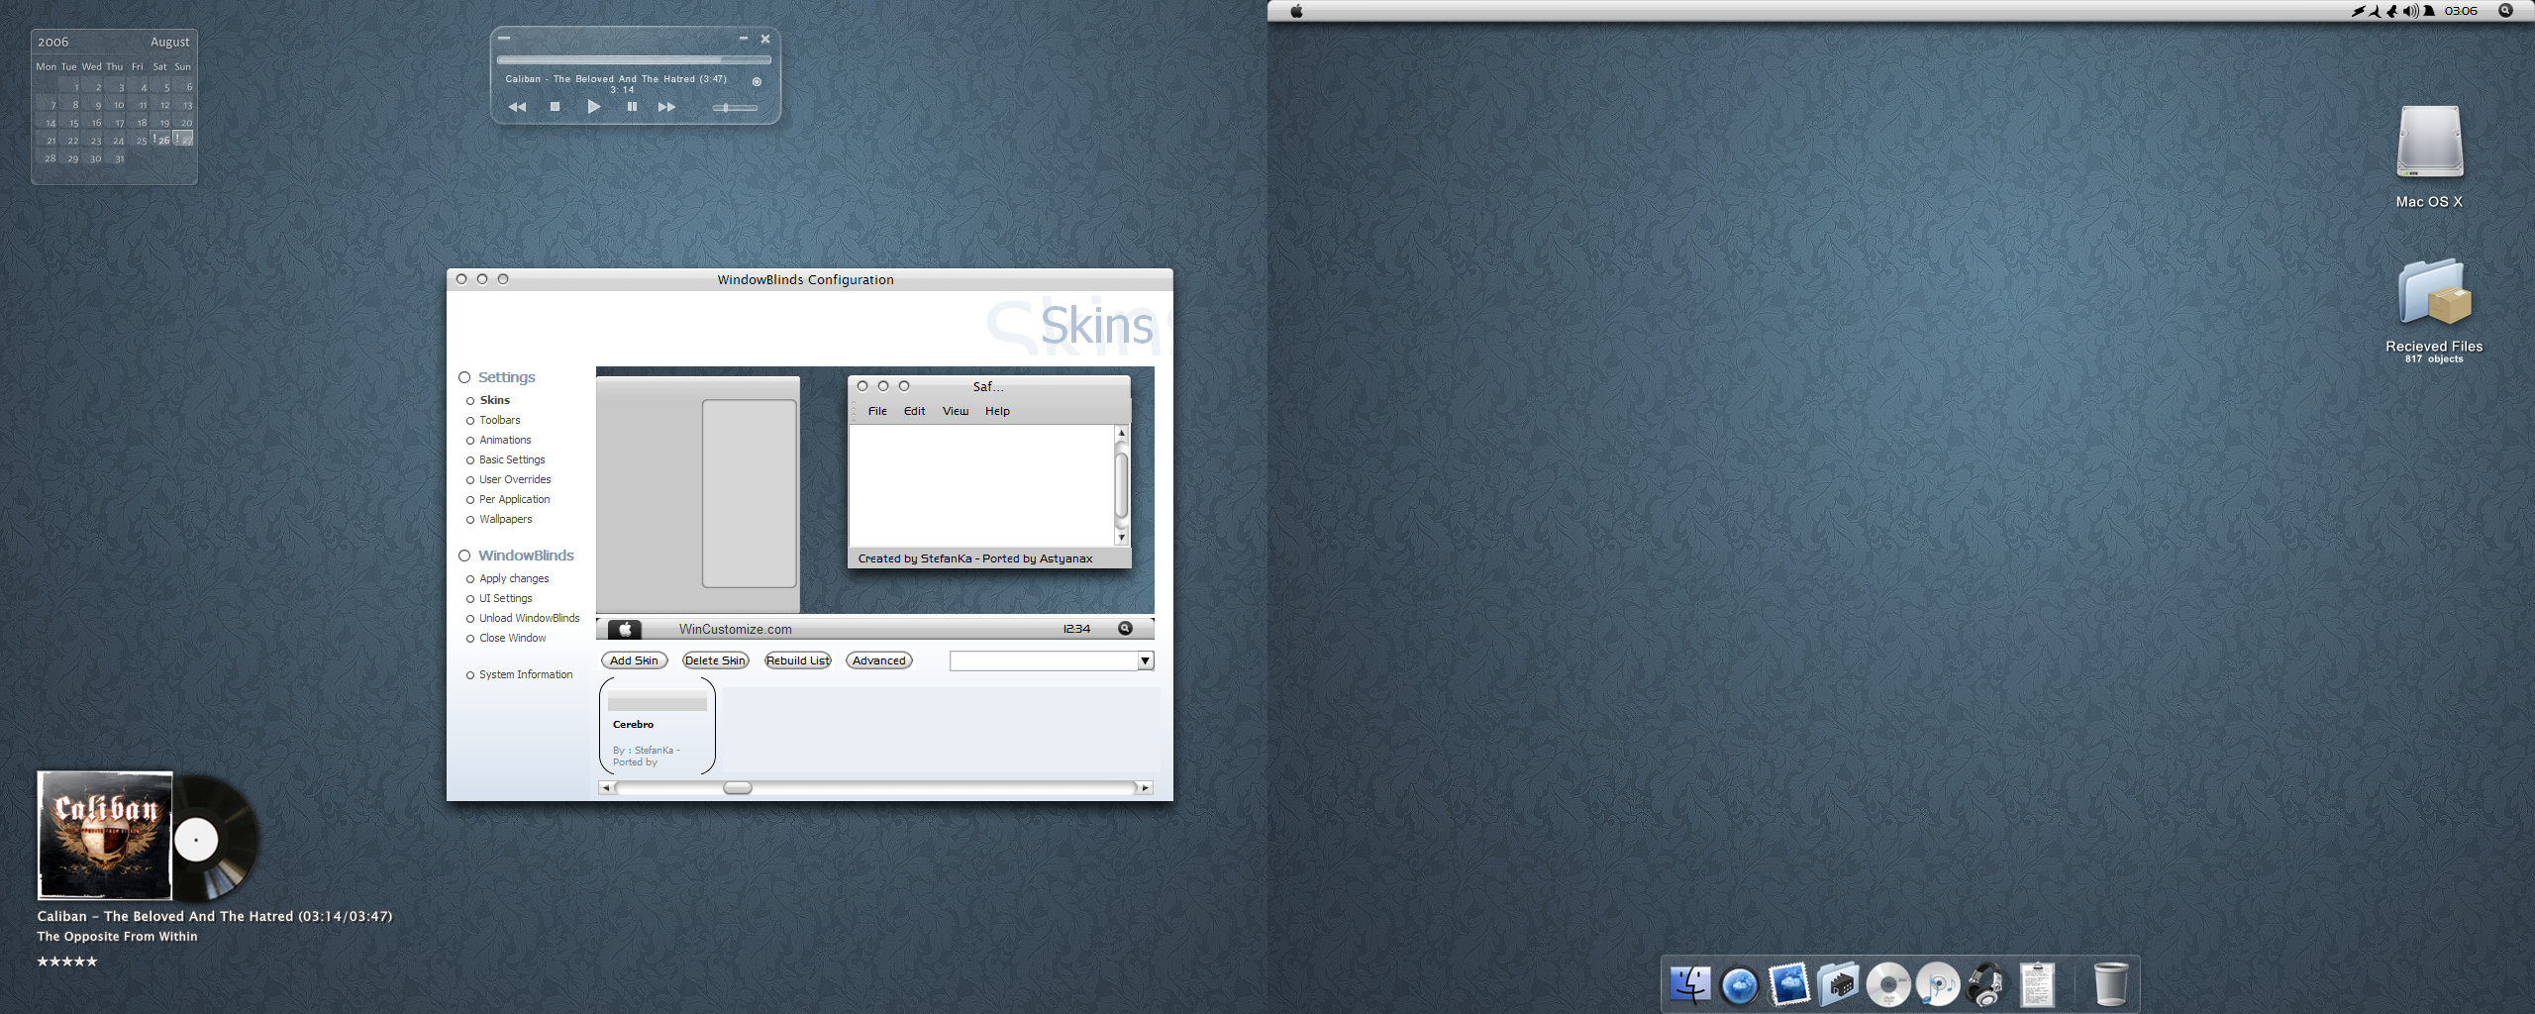Open the clipboard document icon in the dock
The width and height of the screenshot is (2535, 1014).
pyautogui.click(x=2037, y=984)
